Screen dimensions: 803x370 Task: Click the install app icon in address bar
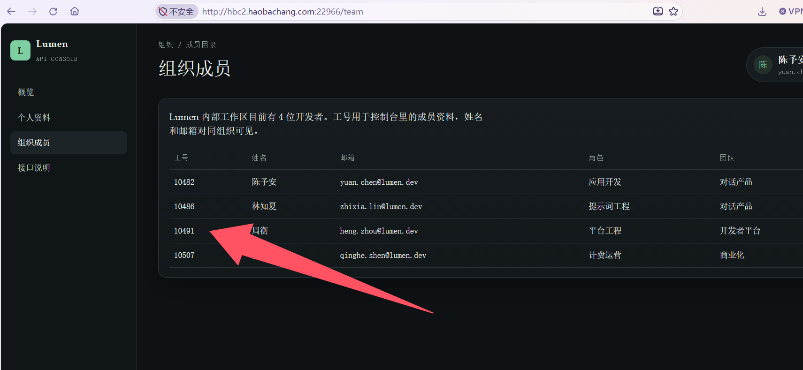(x=658, y=11)
